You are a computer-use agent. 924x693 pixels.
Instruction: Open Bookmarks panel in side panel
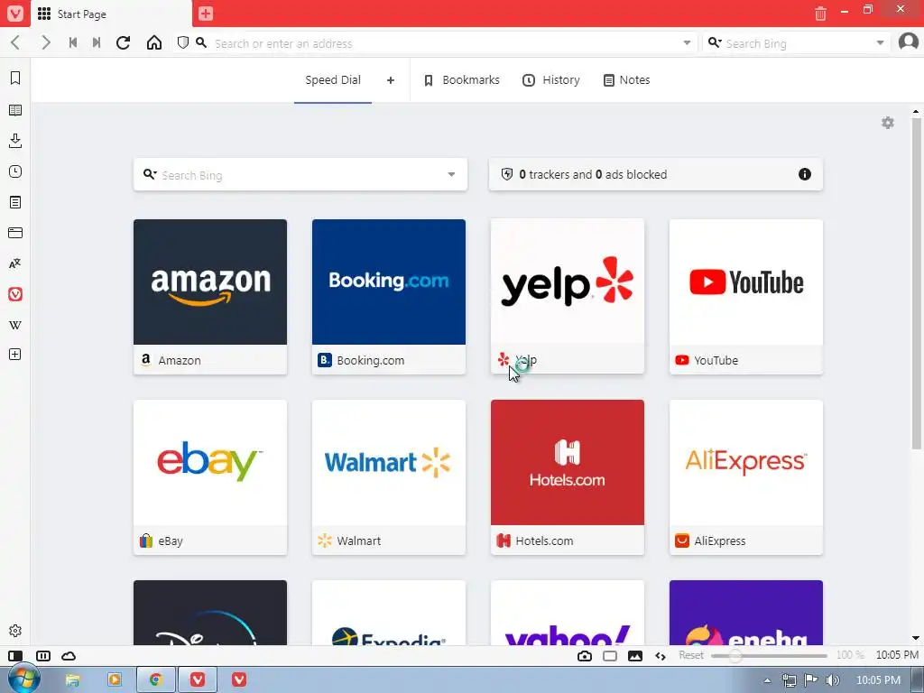[15, 78]
